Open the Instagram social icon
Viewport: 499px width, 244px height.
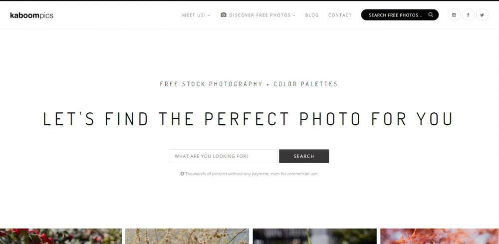[454, 15]
